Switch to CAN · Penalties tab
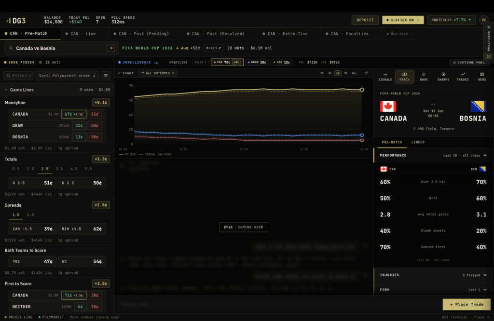 pos(347,34)
